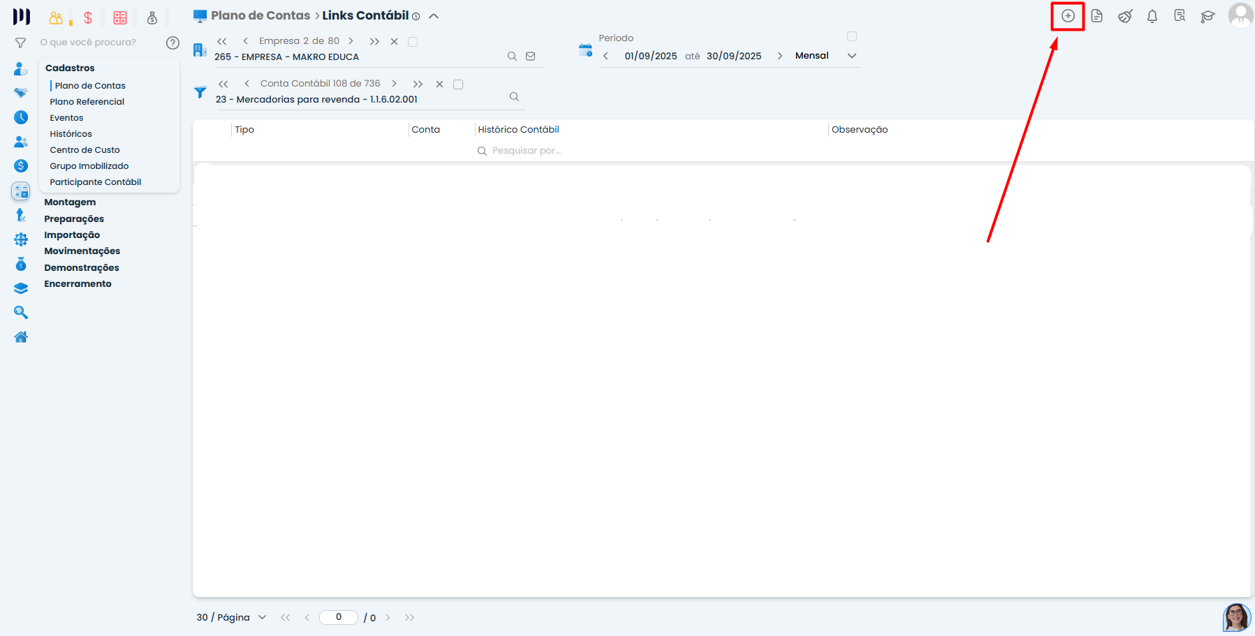Click the home icon in left sidebar
Viewport: 1255px width, 636px height.
(x=21, y=337)
